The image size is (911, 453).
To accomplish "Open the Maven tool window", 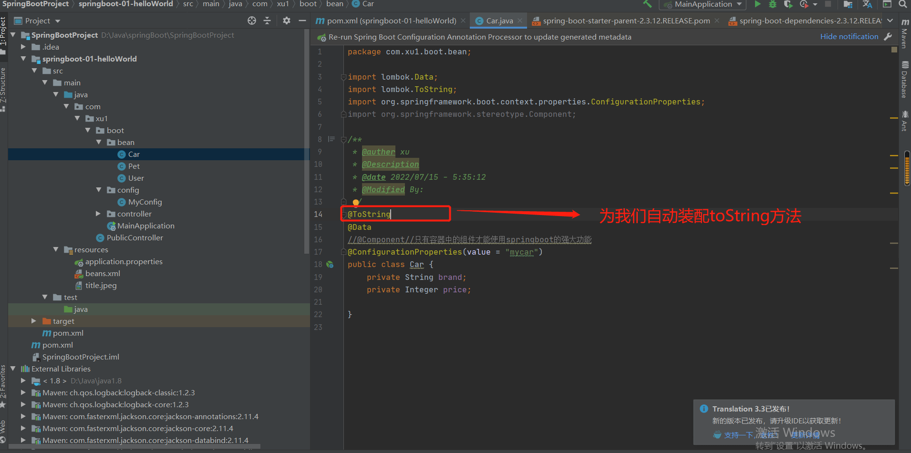I will pyautogui.click(x=905, y=32).
